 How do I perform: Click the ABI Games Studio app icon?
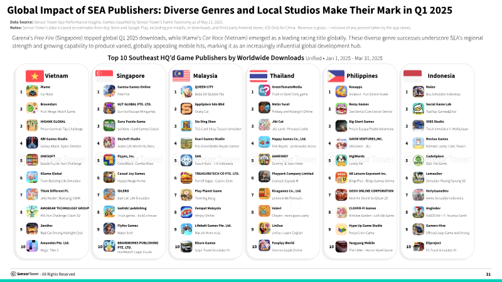pyautogui.click(x=32, y=143)
